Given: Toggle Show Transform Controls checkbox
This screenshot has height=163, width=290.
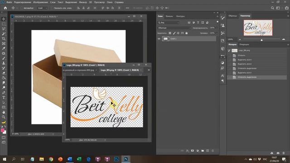Looking at the screenshot, I should pos(52,8).
